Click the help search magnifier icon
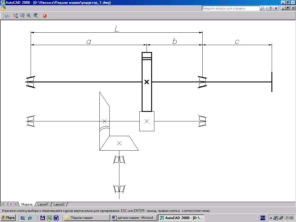The width and height of the screenshot is (296, 222). click(x=262, y=8)
